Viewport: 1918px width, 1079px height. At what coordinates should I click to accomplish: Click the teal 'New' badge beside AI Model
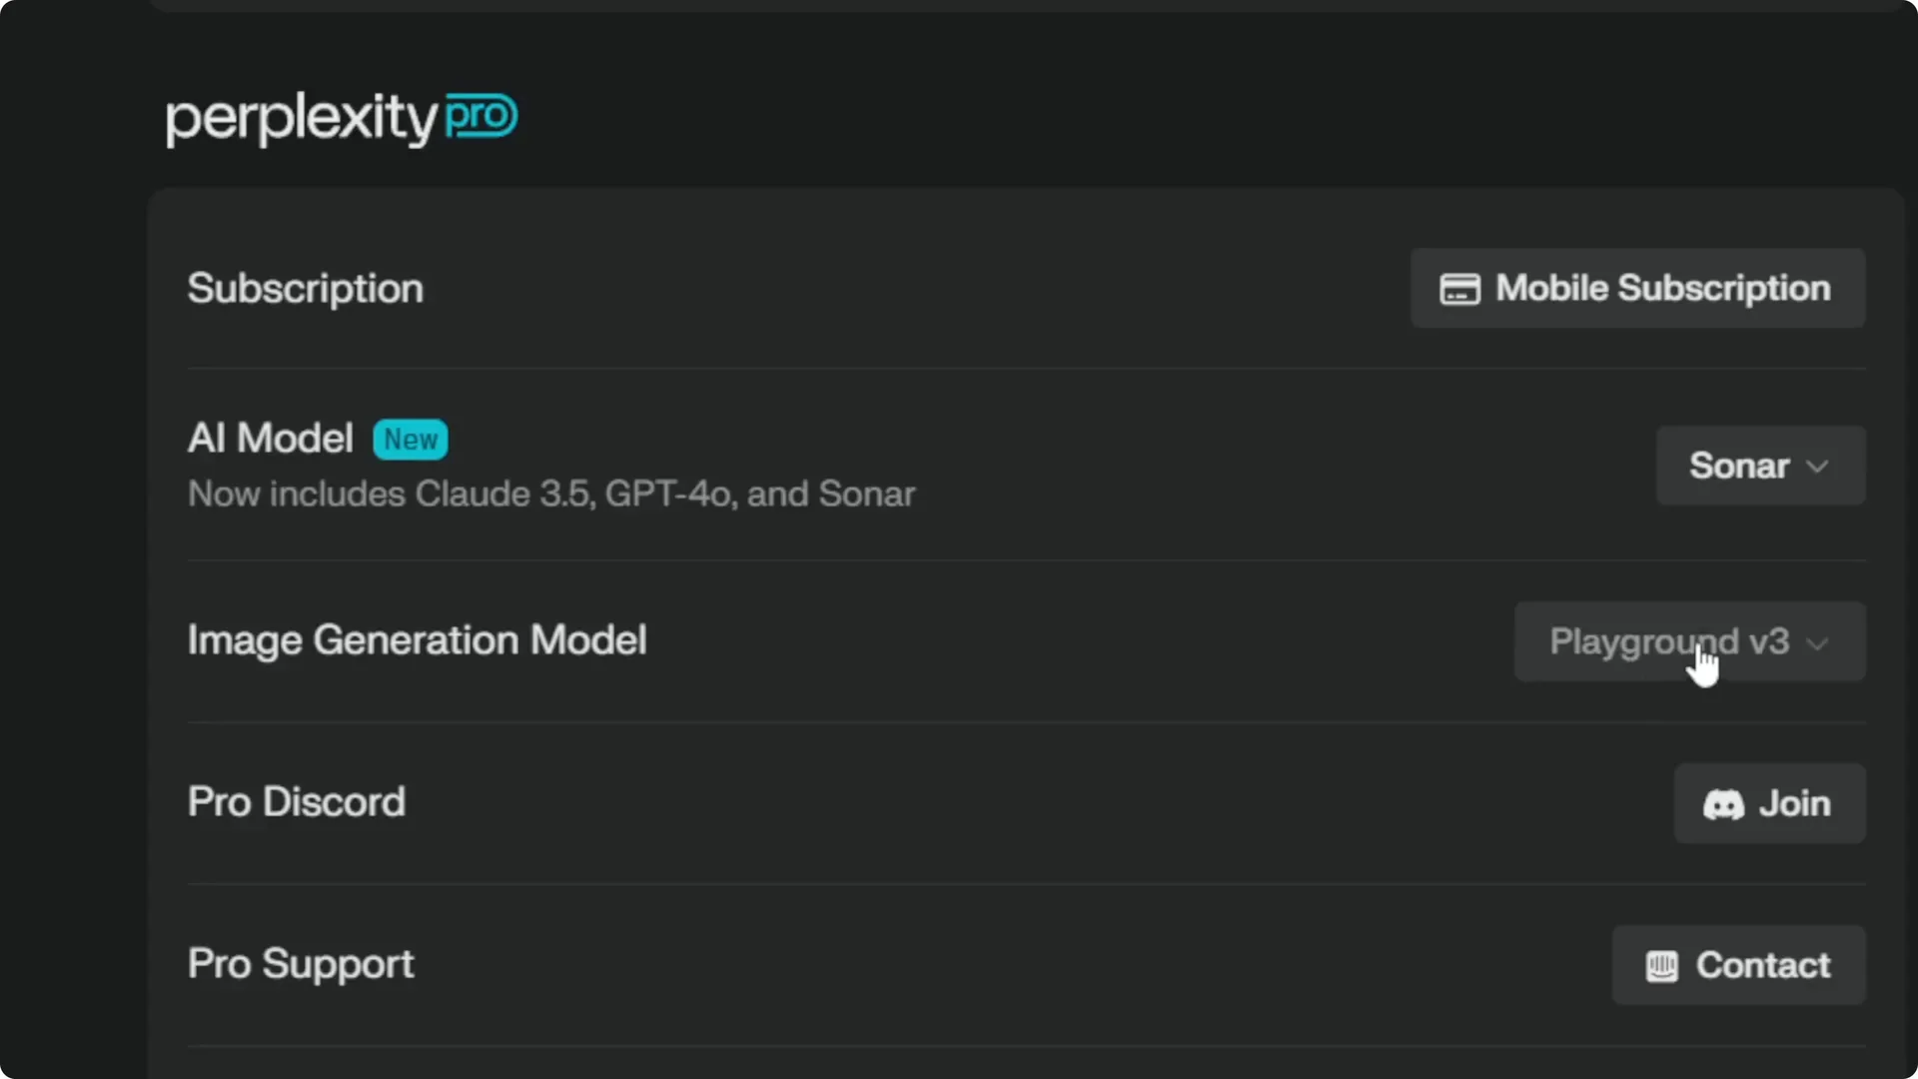click(x=410, y=439)
